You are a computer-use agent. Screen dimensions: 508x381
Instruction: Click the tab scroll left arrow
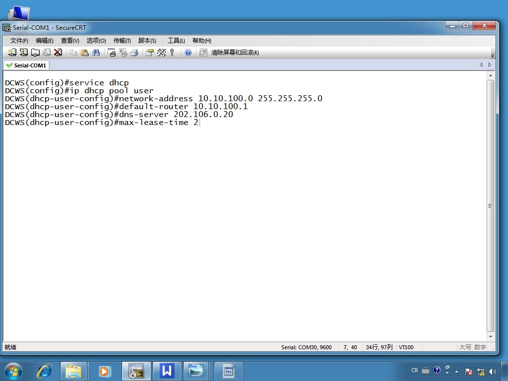click(481, 65)
